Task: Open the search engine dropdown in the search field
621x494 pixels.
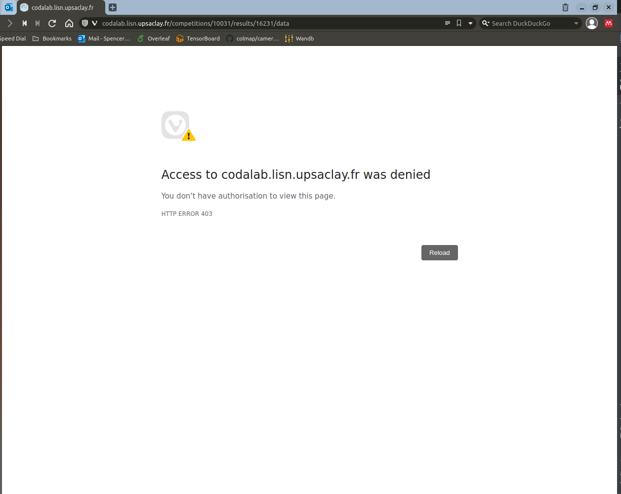Action: pos(576,23)
